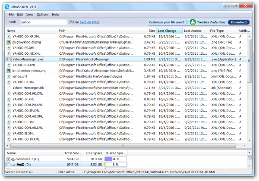259x181 pixels.
Task: Click the Mozilla Firefox searchplugins path cell
Action: [x=91, y=76]
